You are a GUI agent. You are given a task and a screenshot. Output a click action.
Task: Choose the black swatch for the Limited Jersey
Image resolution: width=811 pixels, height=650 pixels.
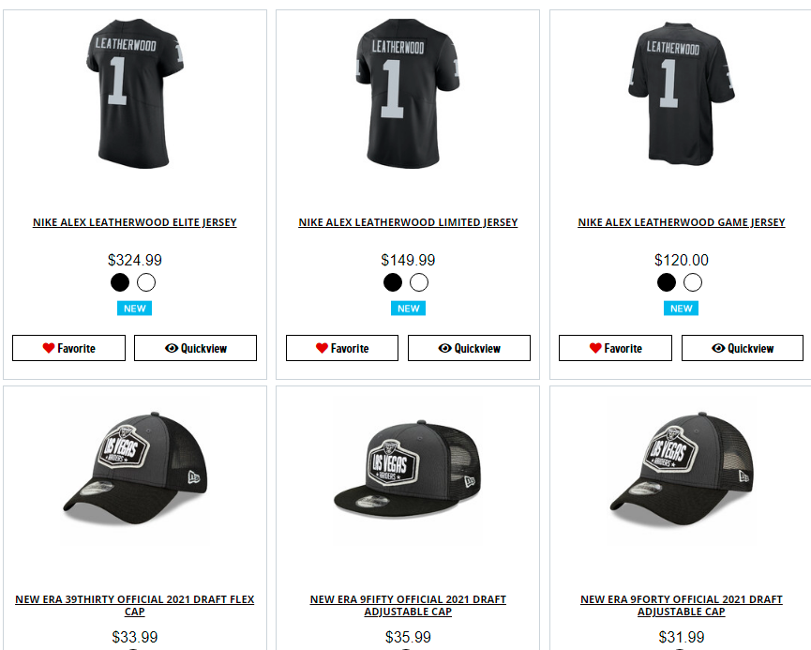point(393,282)
